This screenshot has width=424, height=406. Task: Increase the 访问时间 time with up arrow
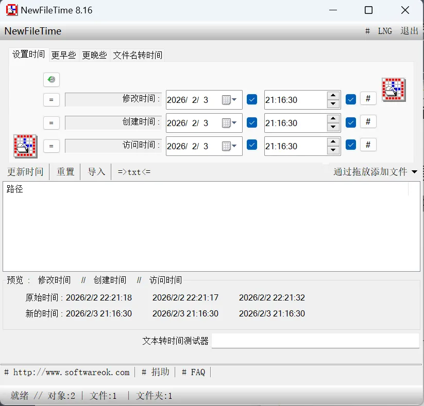pos(333,142)
